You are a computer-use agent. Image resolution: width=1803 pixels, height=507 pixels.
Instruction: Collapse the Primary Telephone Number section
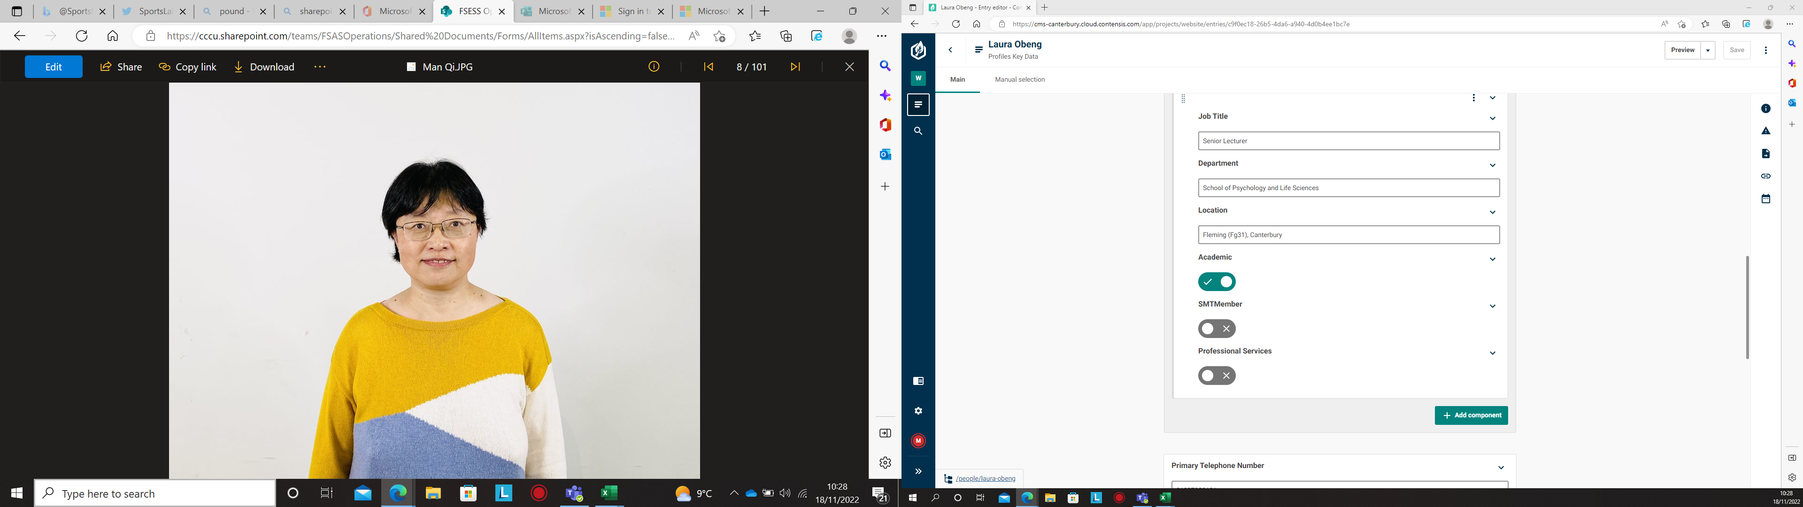1501,467
